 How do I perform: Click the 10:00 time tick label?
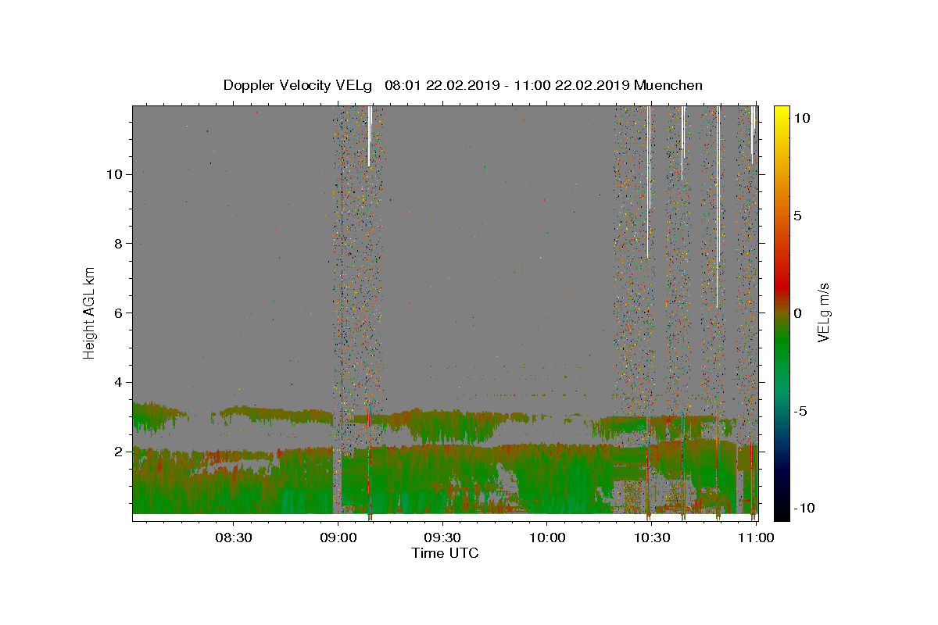[547, 537]
